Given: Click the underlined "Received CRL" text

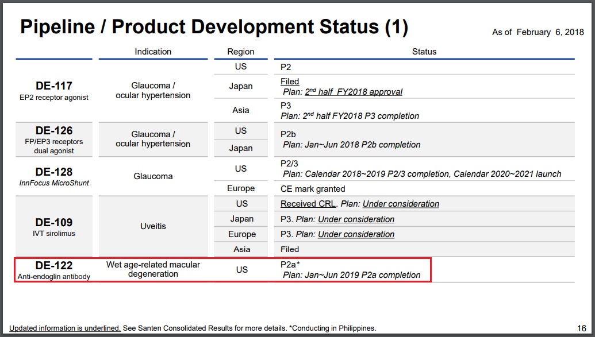Looking at the screenshot, I should point(308,204).
